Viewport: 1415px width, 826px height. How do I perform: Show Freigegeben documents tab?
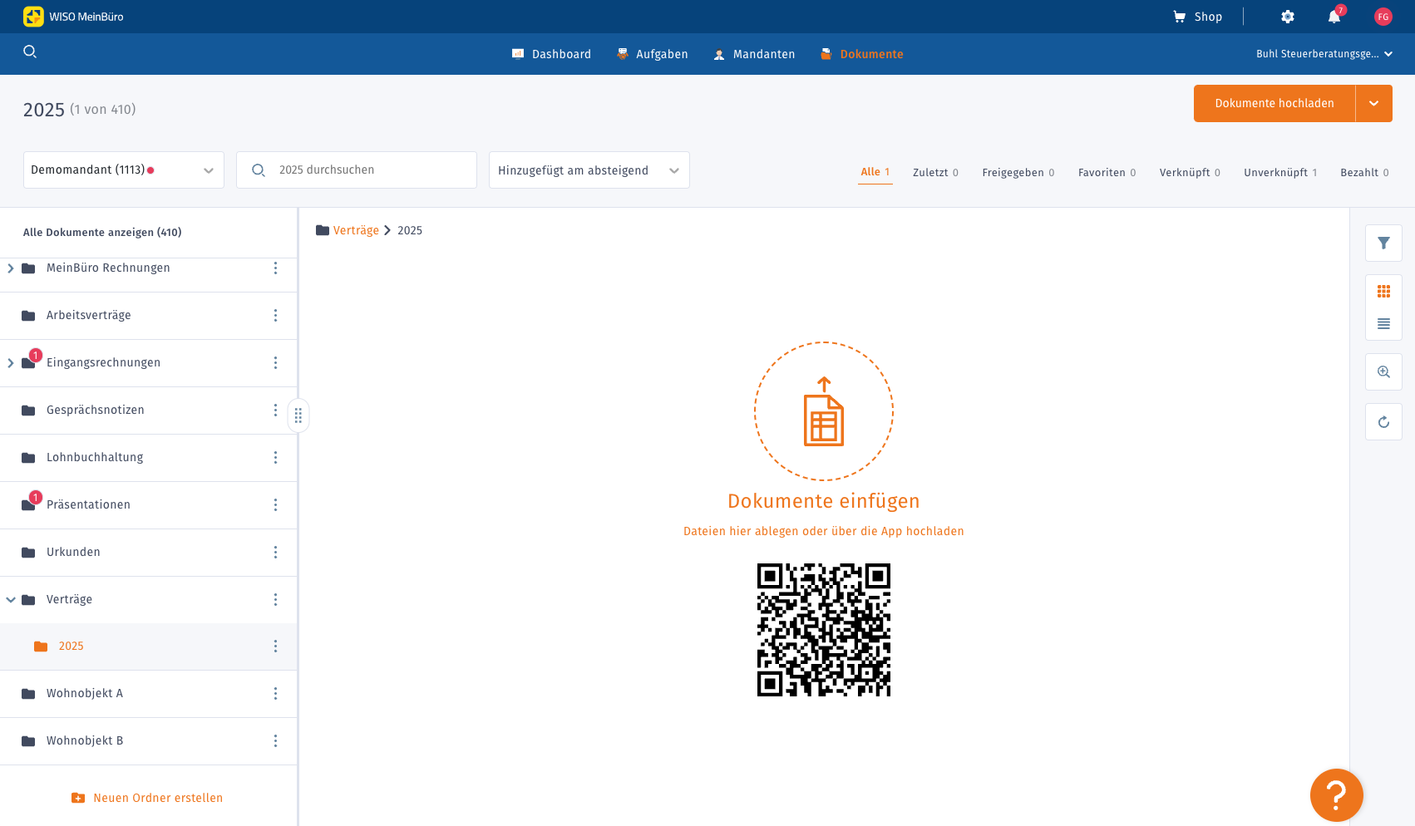pos(1018,172)
